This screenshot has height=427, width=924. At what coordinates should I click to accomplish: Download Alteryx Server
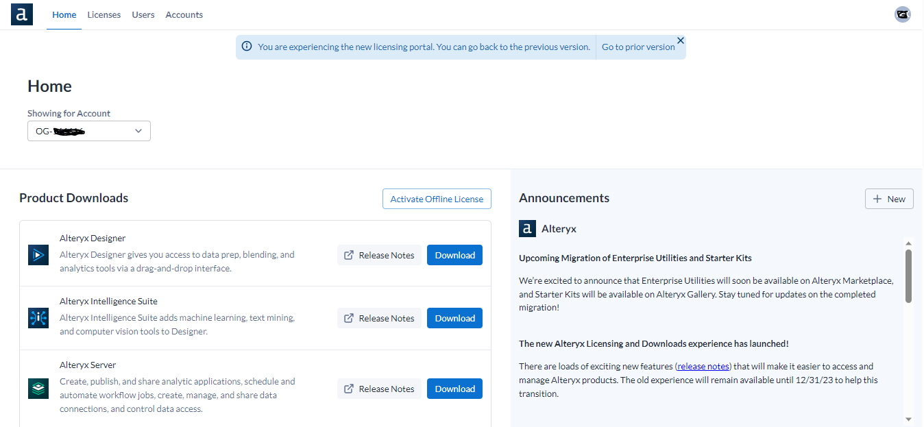click(x=455, y=389)
